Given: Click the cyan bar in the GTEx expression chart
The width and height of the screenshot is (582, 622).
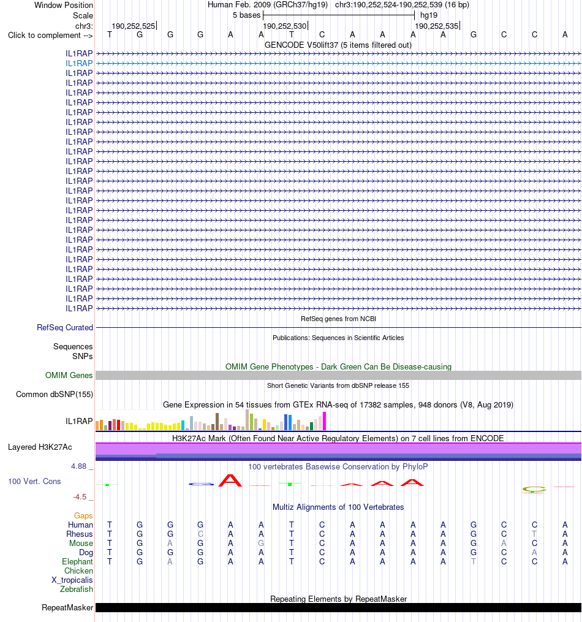Looking at the screenshot, I should click(x=183, y=425).
